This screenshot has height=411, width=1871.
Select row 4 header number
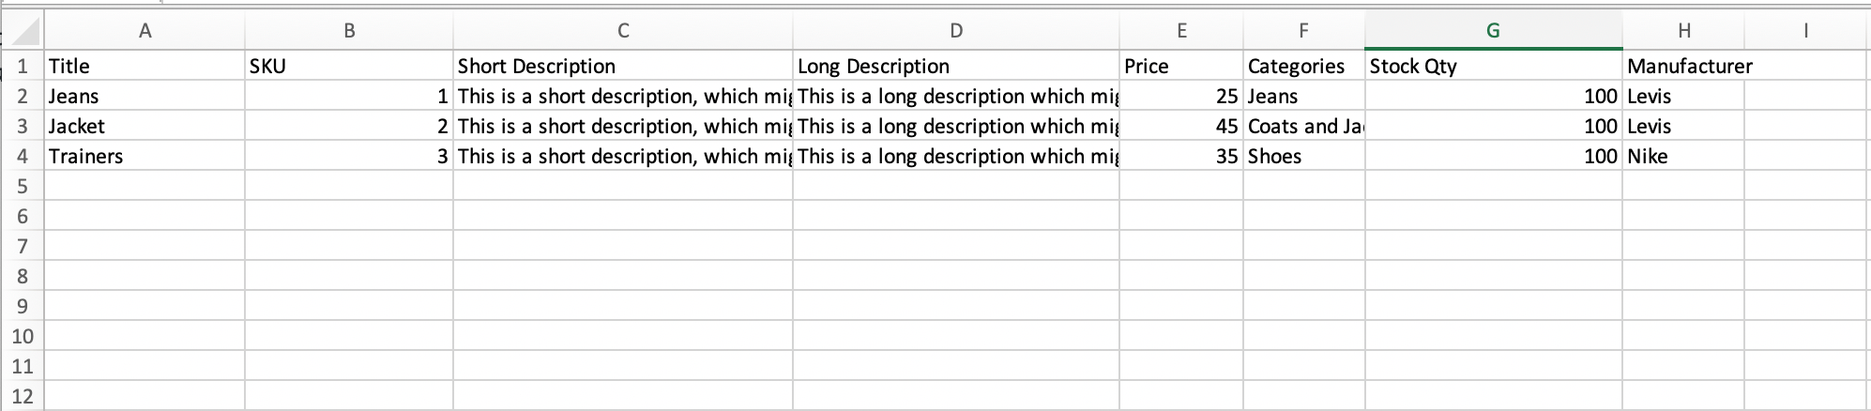pyautogui.click(x=23, y=156)
